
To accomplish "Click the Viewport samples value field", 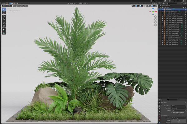I will 179,122.
